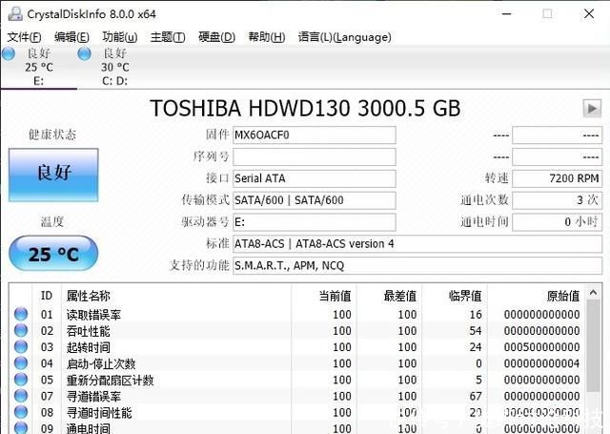Open the 帮助(H) menu
The image size is (610, 434).
[x=267, y=37]
